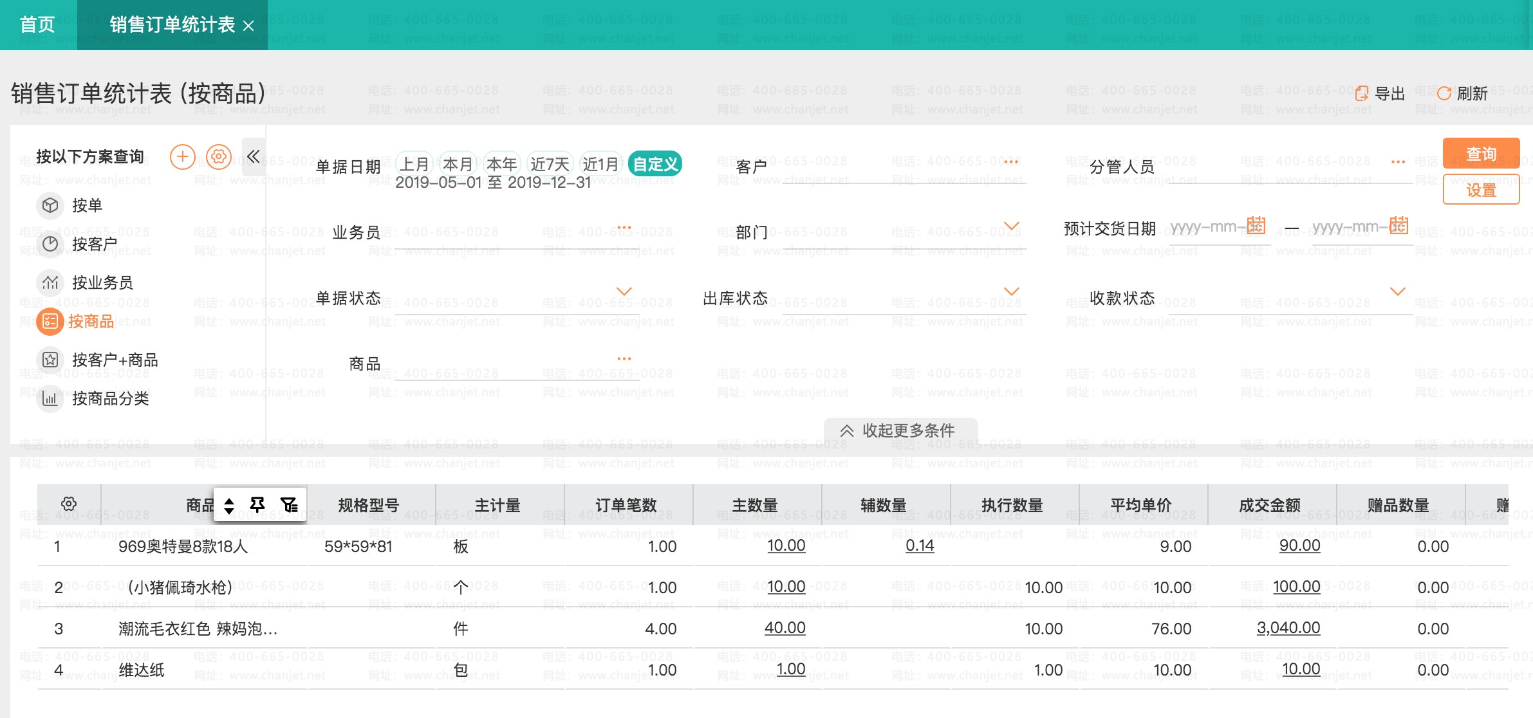Open 辅数量 link 0.14
Image resolution: width=1533 pixels, height=718 pixels.
point(920,546)
